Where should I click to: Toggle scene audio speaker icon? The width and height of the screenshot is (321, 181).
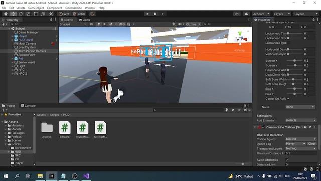105,24
